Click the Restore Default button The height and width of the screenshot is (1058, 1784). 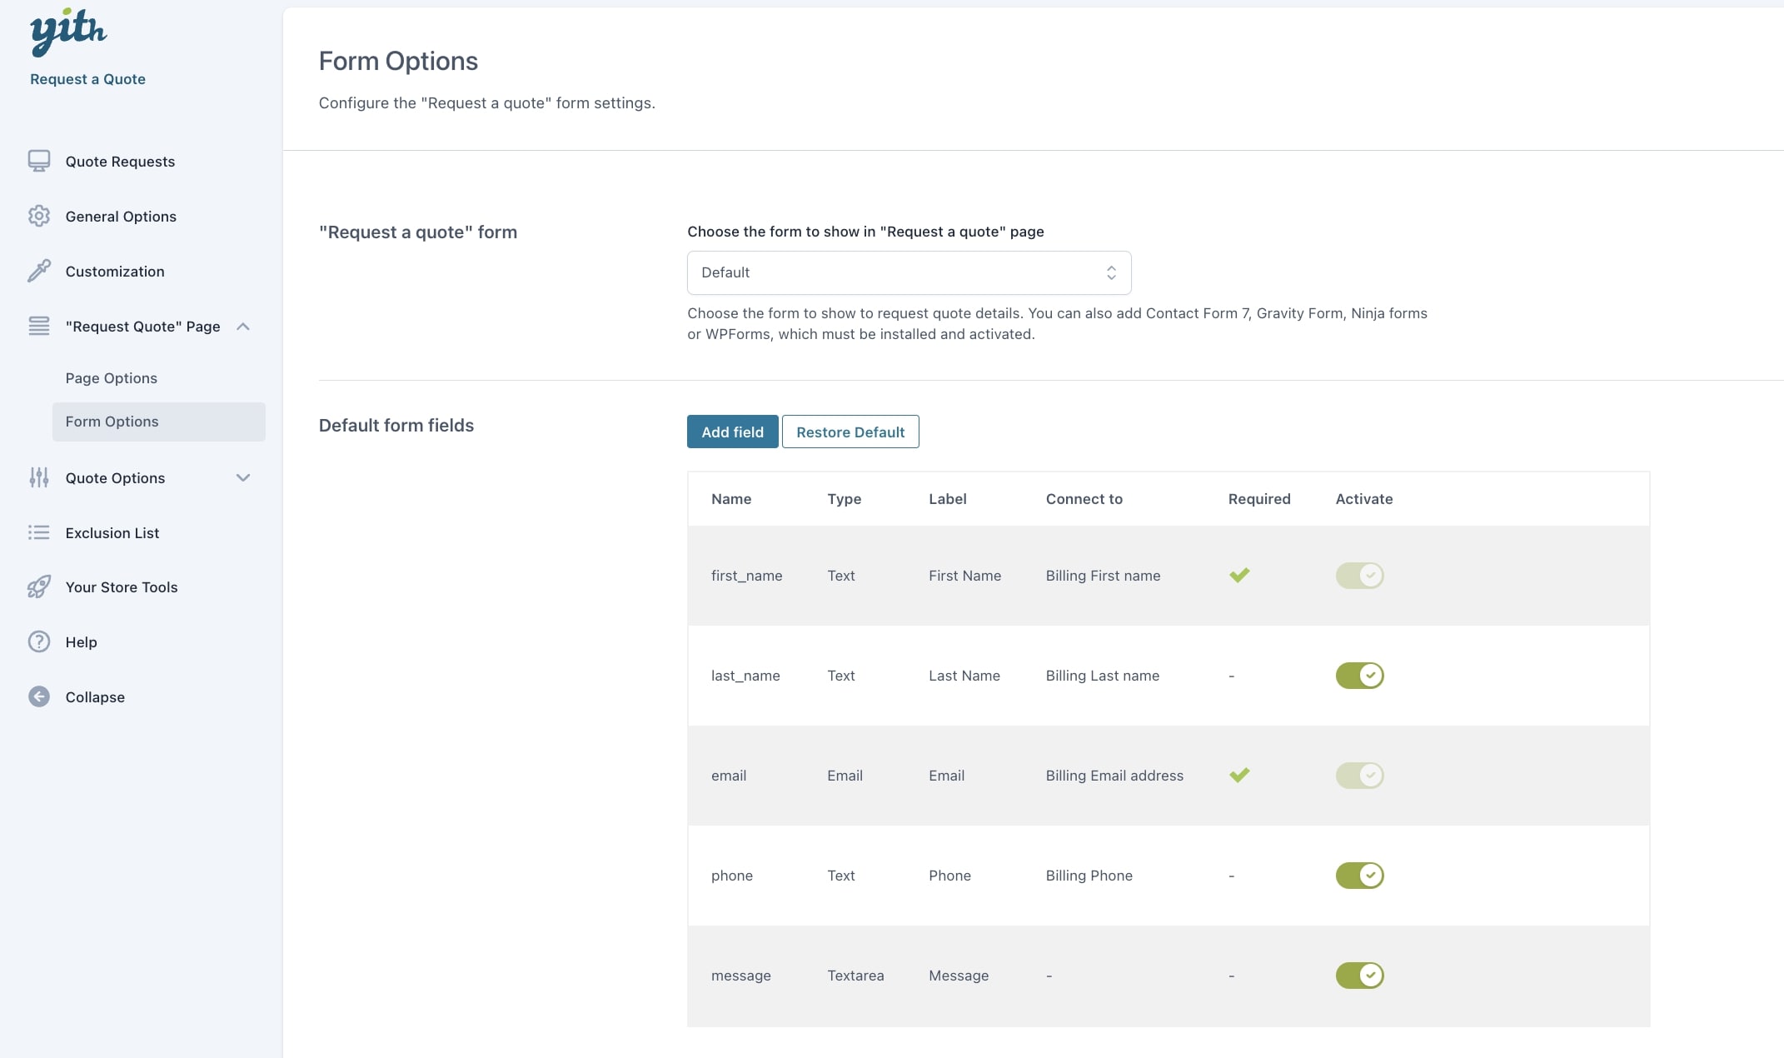(x=850, y=432)
